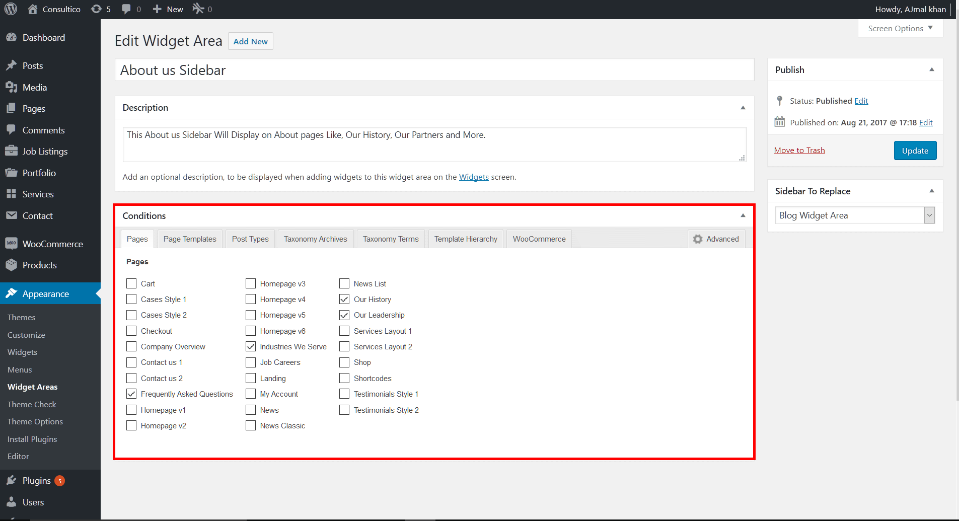
Task: Switch to the Page Templates tab
Action: coord(190,239)
